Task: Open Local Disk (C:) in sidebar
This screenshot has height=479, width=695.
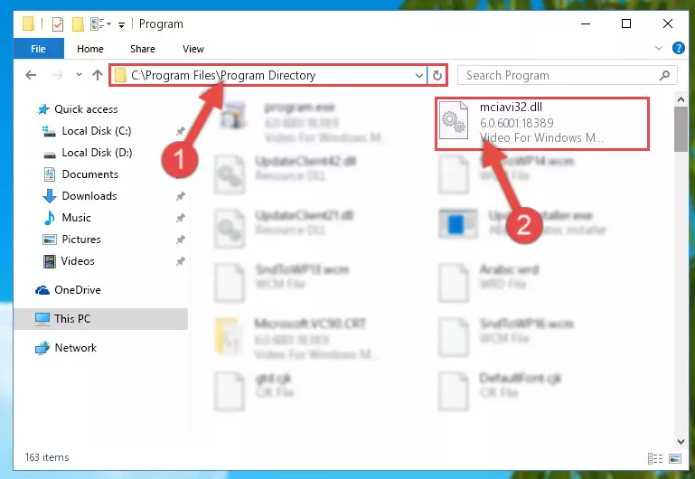Action: tap(96, 131)
